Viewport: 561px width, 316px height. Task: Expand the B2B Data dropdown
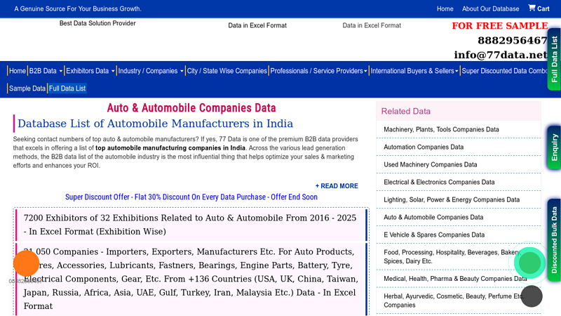click(46, 71)
